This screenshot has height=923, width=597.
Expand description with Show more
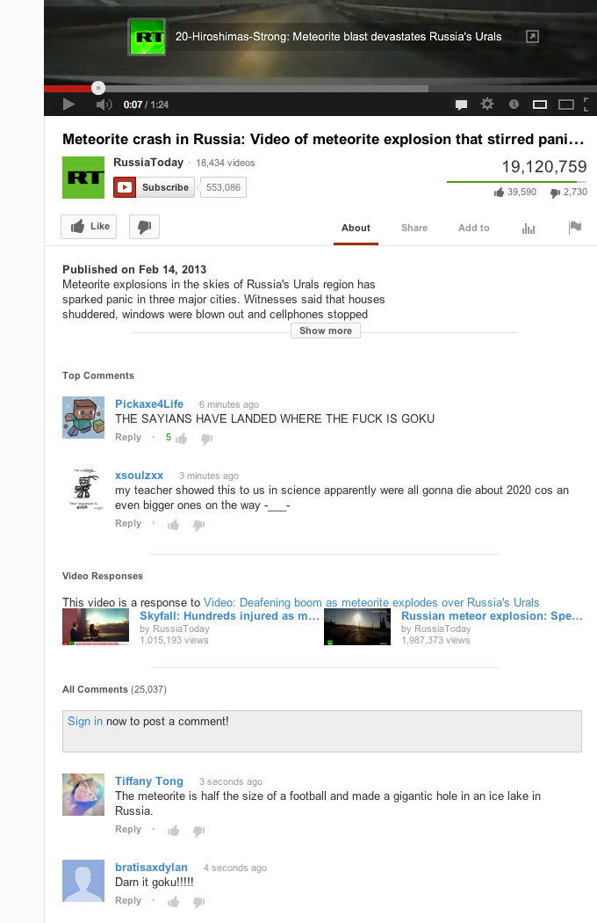pyautogui.click(x=325, y=331)
